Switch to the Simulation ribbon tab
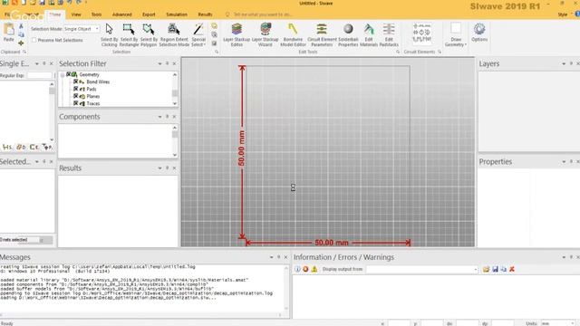Screen dimensions: 580x326 click(x=177, y=14)
